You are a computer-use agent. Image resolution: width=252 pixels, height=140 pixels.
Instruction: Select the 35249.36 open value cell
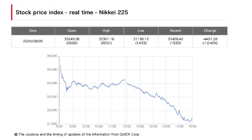[x=72, y=41]
